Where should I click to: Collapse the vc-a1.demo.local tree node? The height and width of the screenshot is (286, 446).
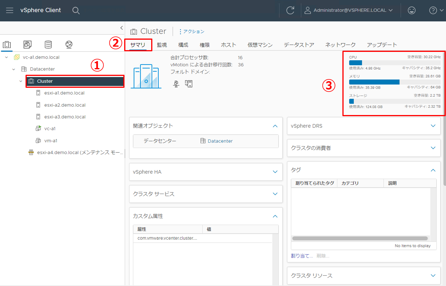pos(6,57)
